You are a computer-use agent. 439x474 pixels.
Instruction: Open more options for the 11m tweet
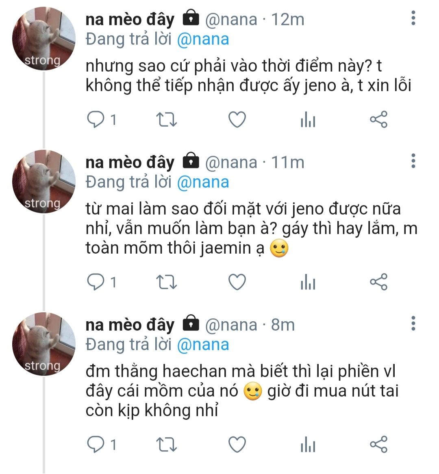(413, 161)
